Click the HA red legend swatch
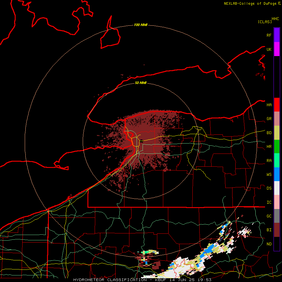The width and height of the screenshot is (282, 282). (x=277, y=105)
